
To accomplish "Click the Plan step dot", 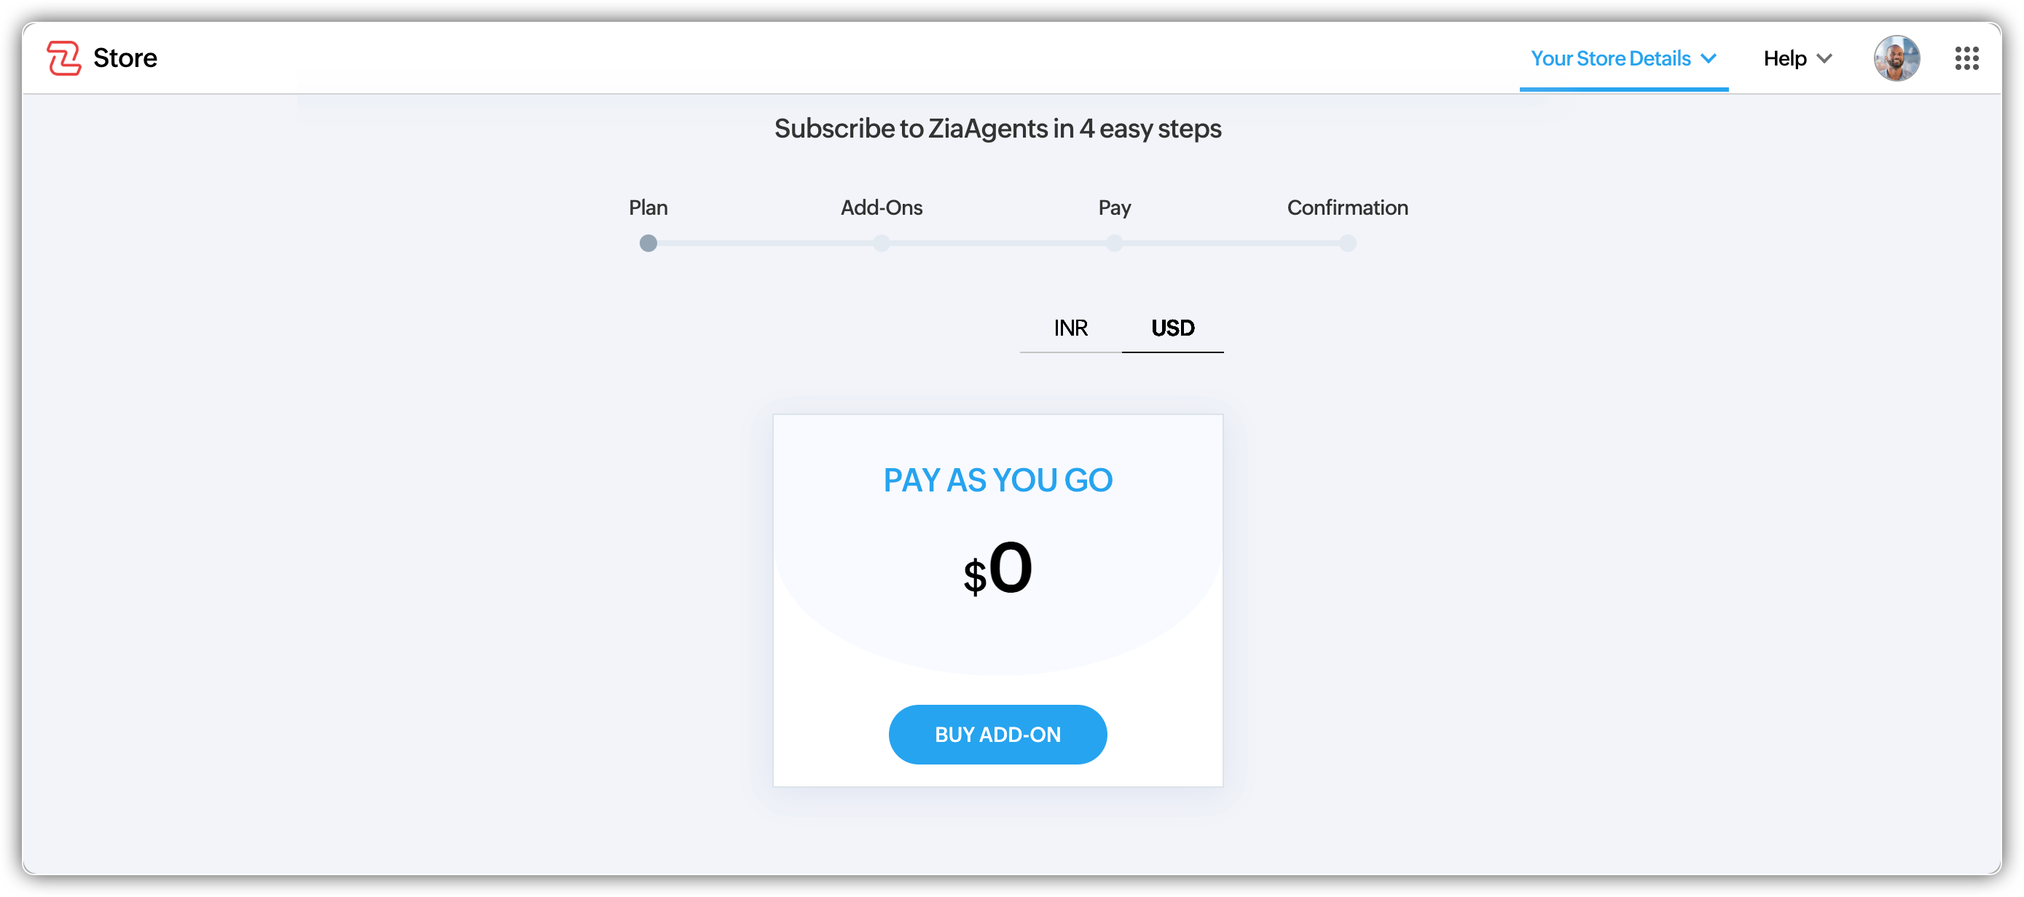I will coord(648,243).
